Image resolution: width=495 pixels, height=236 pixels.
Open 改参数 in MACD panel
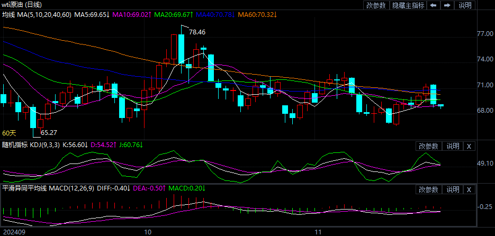tap(428, 189)
